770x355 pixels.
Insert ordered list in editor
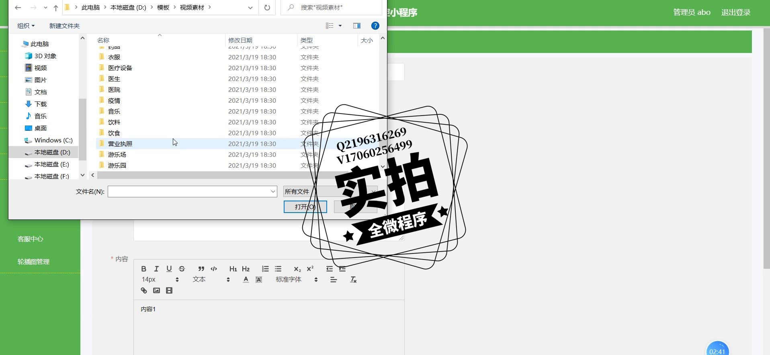click(x=265, y=269)
